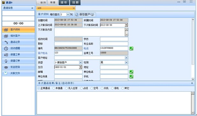Click the dial icon next to 手机 field

coord(131,77)
